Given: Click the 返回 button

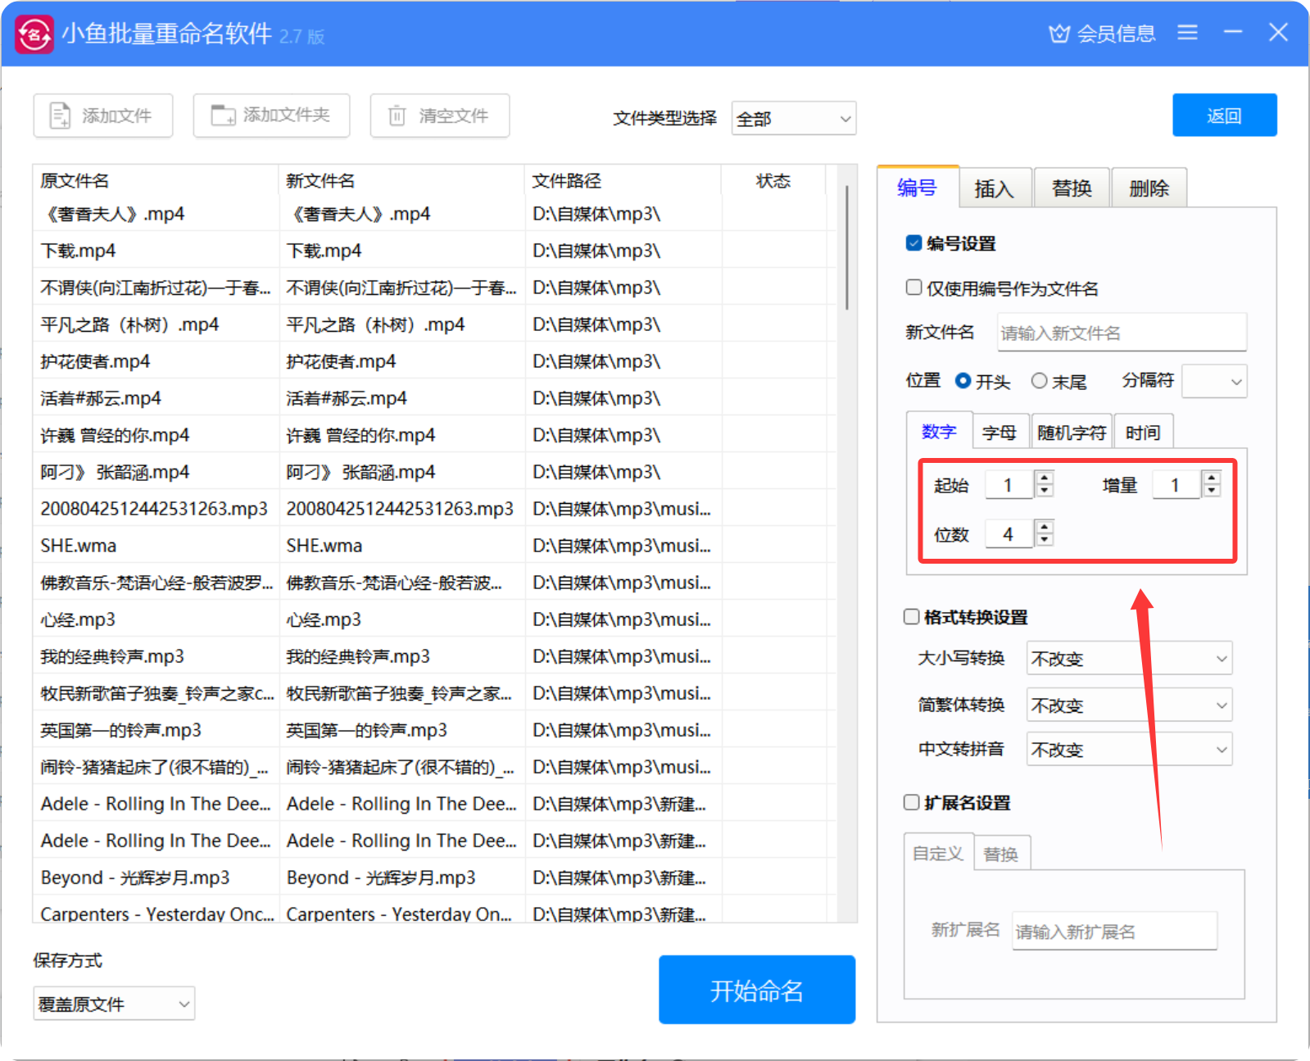Looking at the screenshot, I should click(1224, 116).
